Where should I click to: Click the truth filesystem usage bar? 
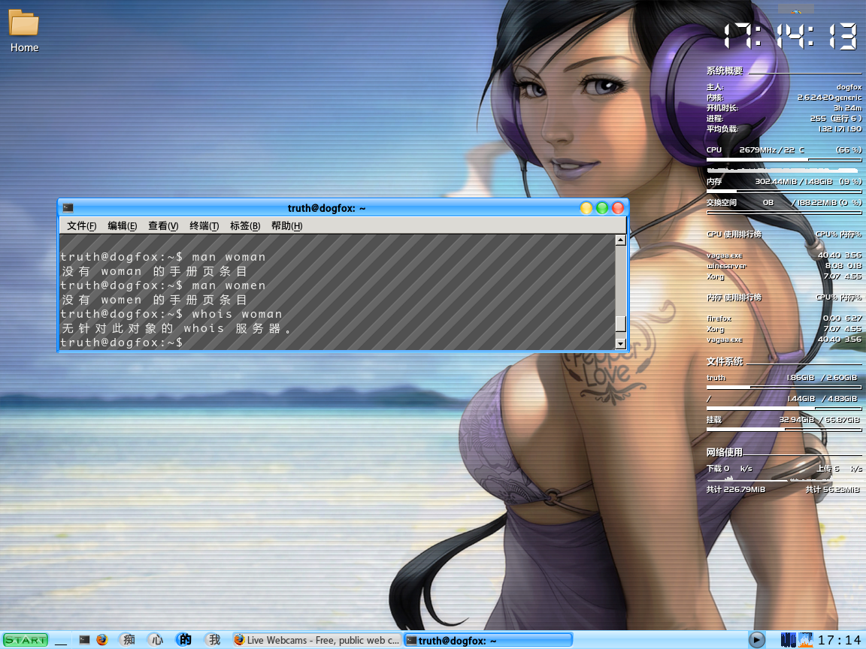click(784, 388)
